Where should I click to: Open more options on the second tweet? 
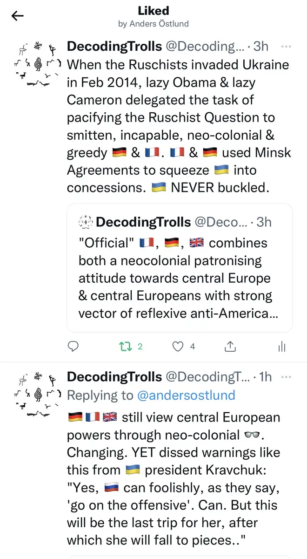[287, 376]
